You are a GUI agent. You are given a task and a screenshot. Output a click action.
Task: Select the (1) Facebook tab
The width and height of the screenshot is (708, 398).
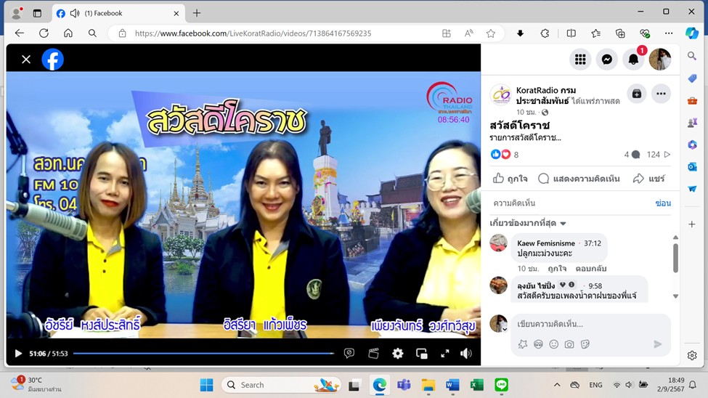tap(119, 13)
